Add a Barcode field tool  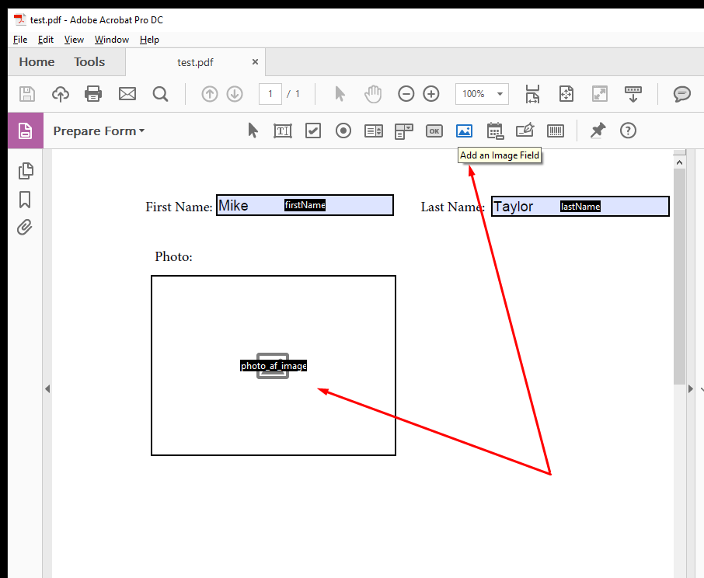[556, 131]
